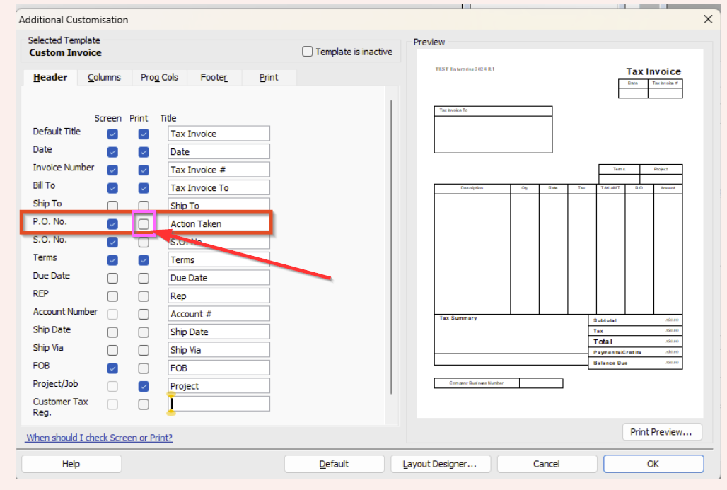Click the invoice preview thumbnail
The image size is (727, 490).
coord(559,233)
